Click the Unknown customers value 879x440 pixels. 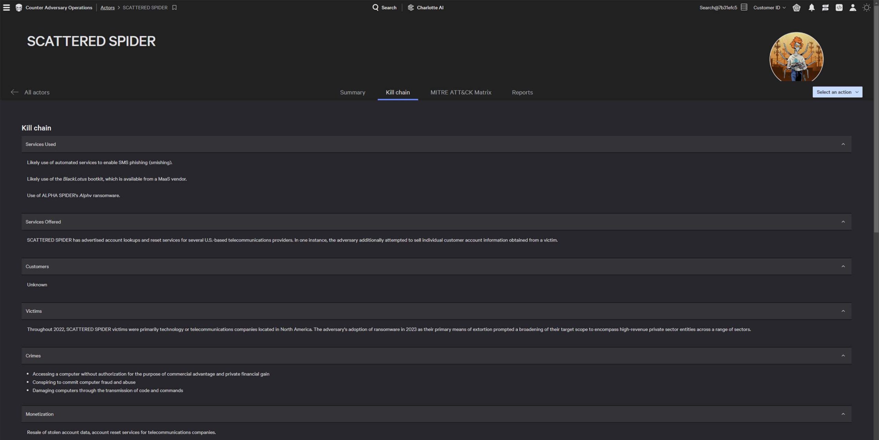pyautogui.click(x=37, y=285)
